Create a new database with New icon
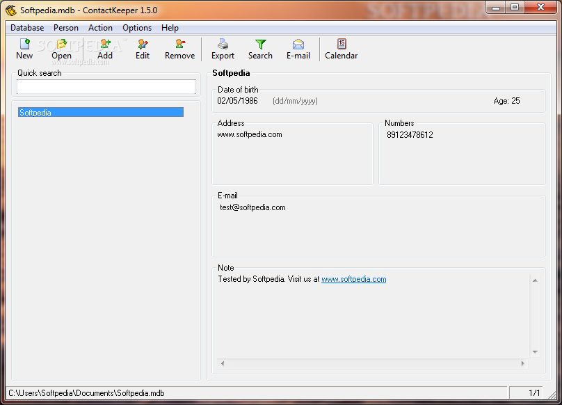 point(24,49)
